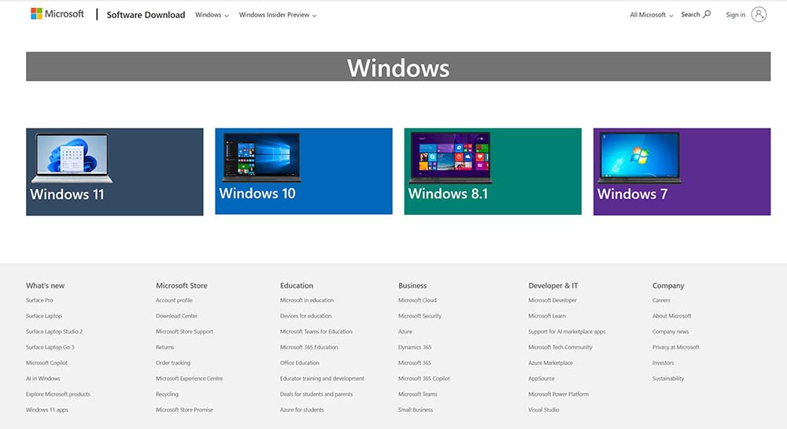This screenshot has height=429, width=787.
Task: Open Microsoft Store Promise link
Action: [184, 409]
